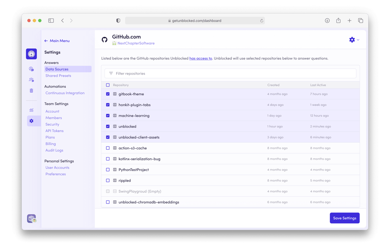Go back with browser back arrow
This screenshot has height=246, width=390.
[62, 21]
